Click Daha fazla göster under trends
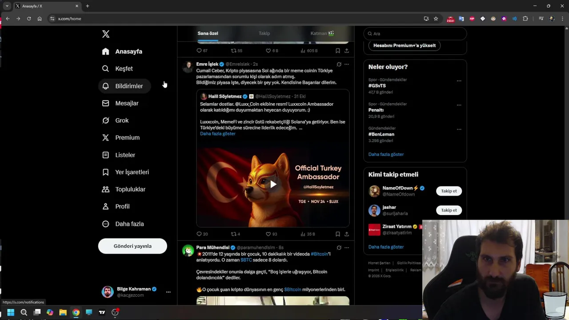The image size is (569, 320). [x=386, y=154]
